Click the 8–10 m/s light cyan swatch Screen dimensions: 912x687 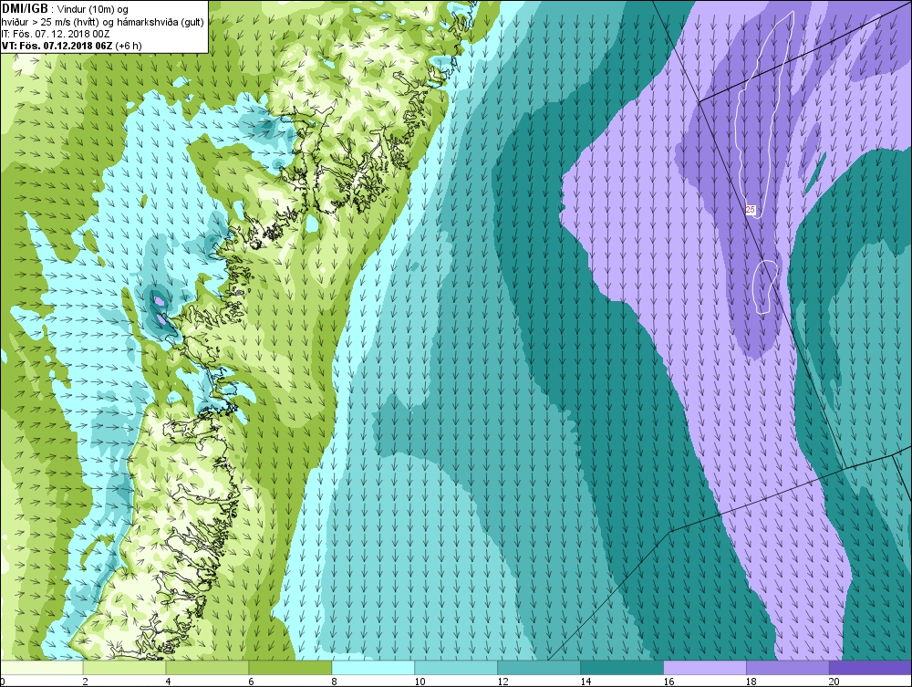[x=373, y=667]
